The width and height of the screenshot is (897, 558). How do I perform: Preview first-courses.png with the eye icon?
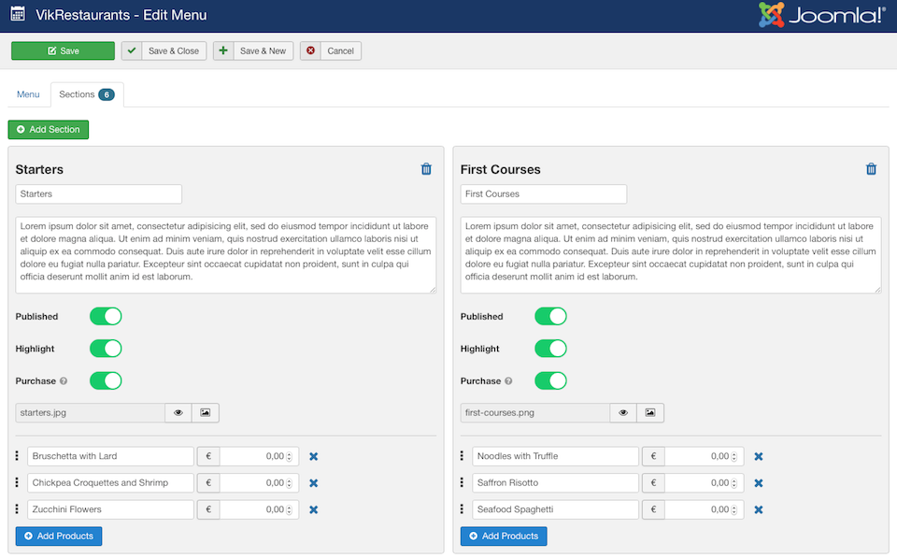(x=623, y=412)
